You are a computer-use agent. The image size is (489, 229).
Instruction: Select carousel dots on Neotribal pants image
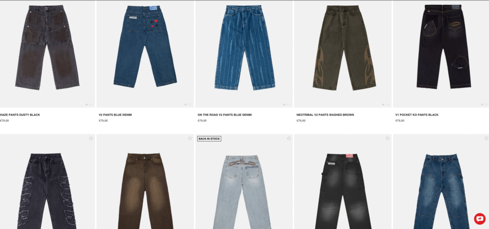click(385, 105)
